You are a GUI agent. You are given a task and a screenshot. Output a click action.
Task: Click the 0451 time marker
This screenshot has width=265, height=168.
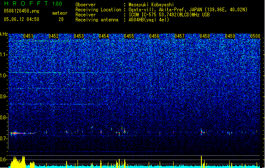[x=28, y=36]
